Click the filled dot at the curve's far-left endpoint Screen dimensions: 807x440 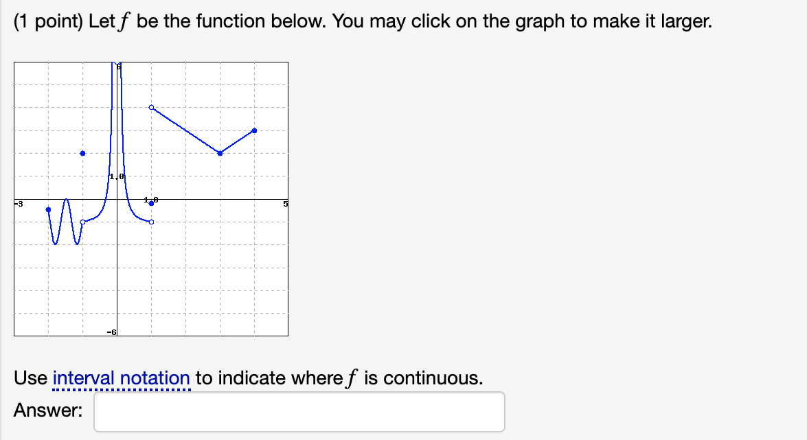(x=48, y=209)
